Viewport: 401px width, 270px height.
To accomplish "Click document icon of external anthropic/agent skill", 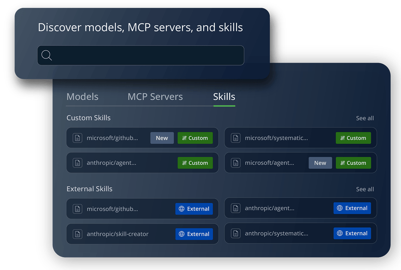I will (x=235, y=208).
